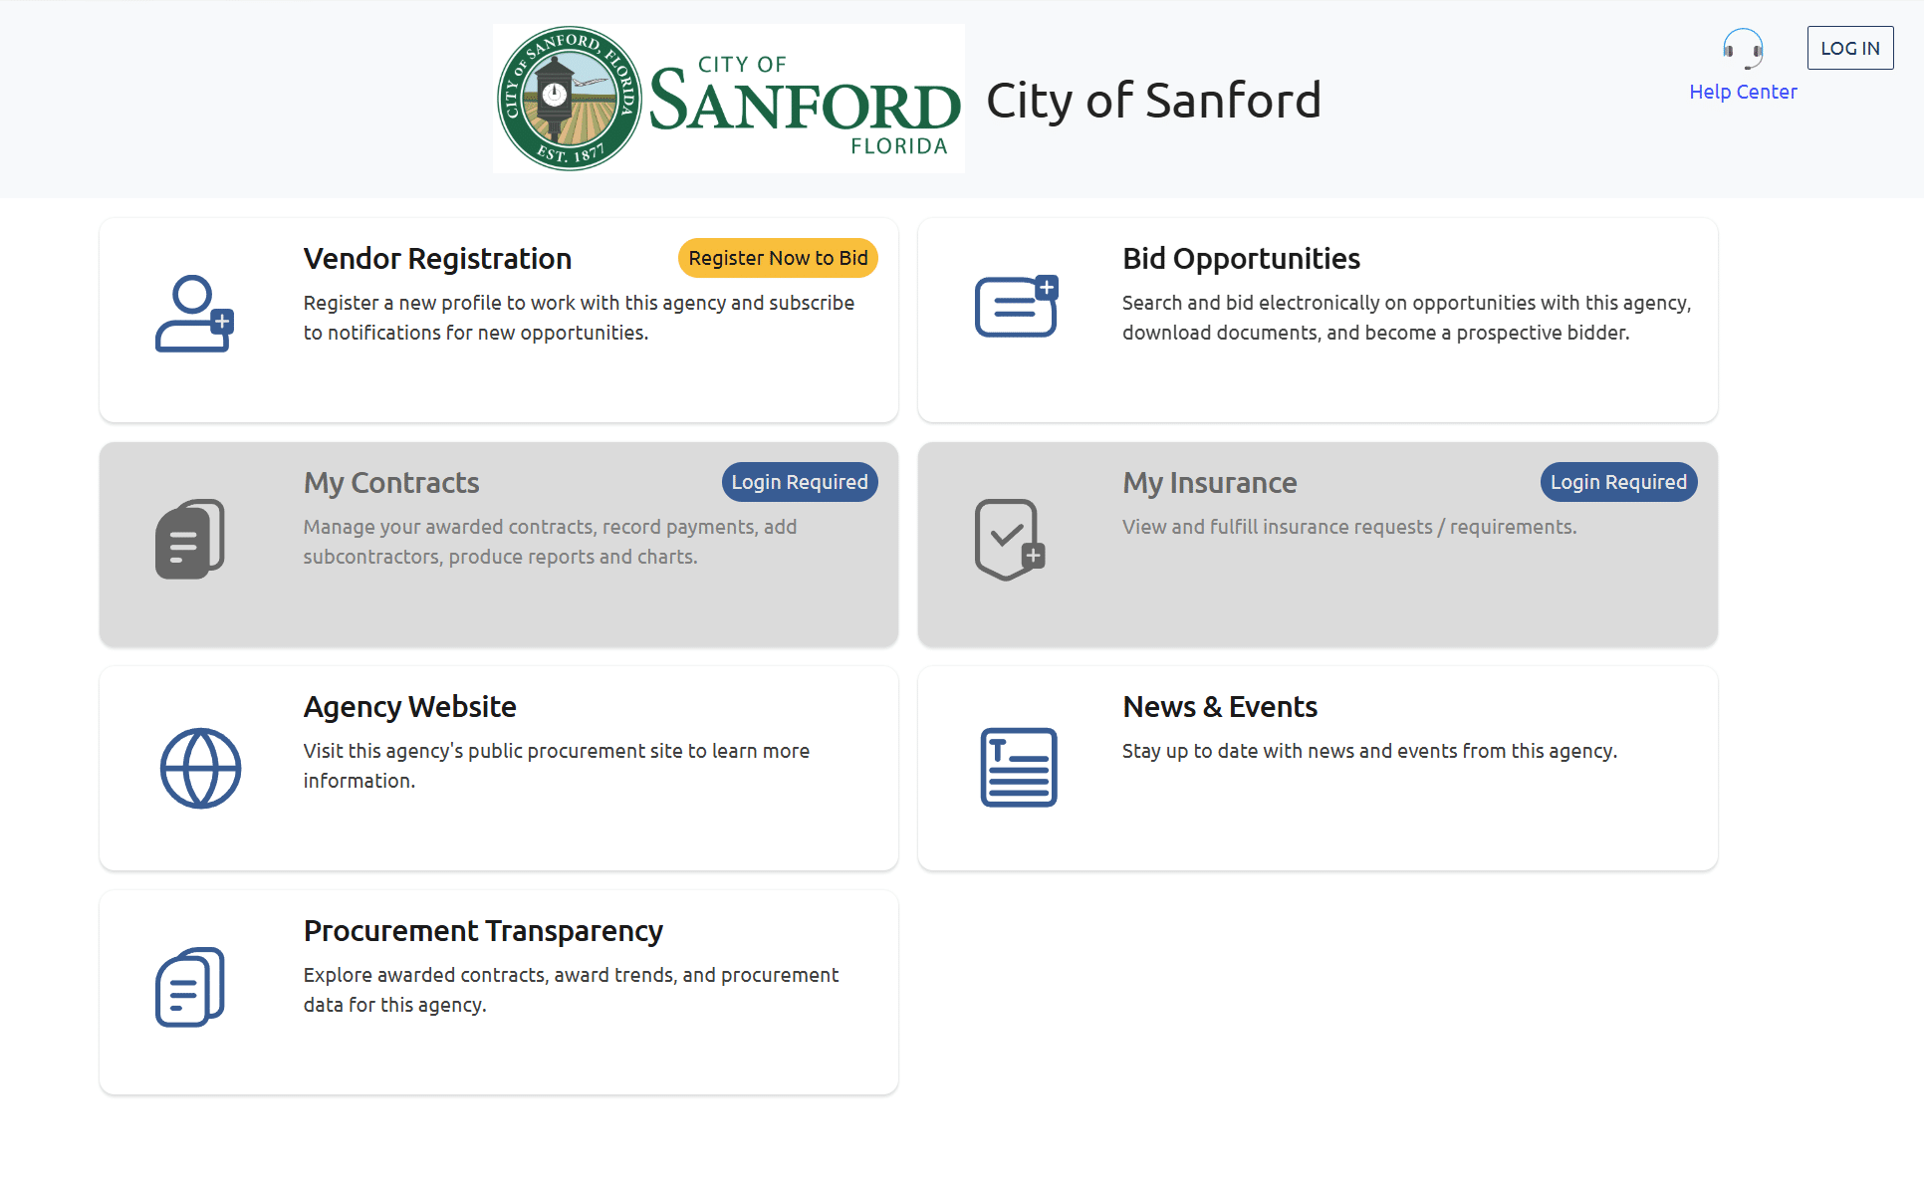Click the My Contracts documents icon
This screenshot has height=1192, width=1924.
pos(190,539)
